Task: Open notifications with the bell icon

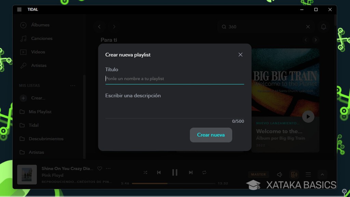Action: 323,27
